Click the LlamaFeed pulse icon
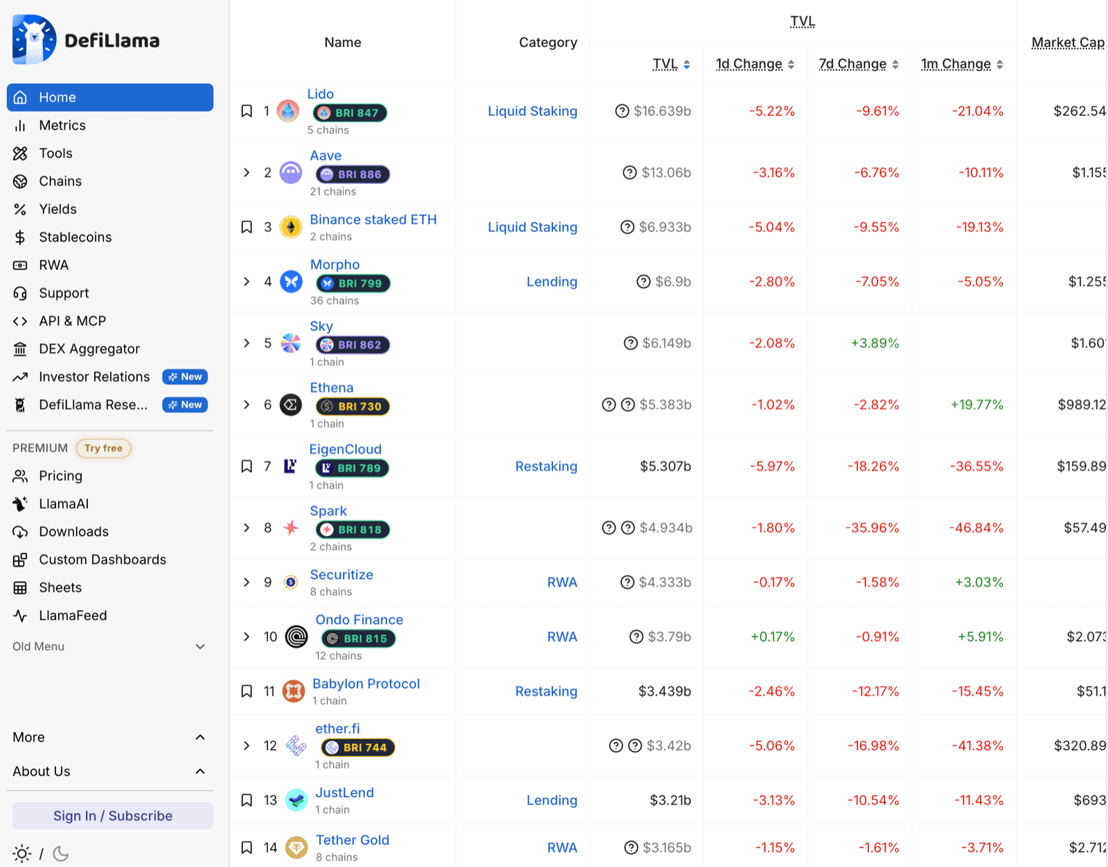 coord(20,616)
